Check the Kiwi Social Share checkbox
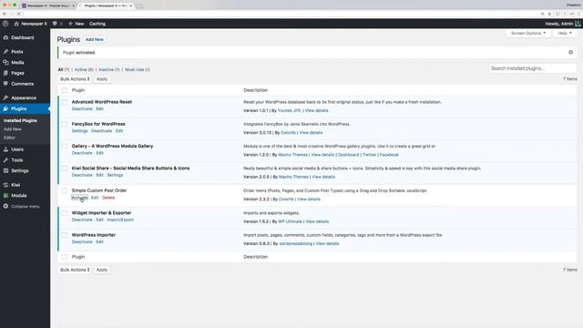This screenshot has width=583, height=328. pyautogui.click(x=65, y=169)
